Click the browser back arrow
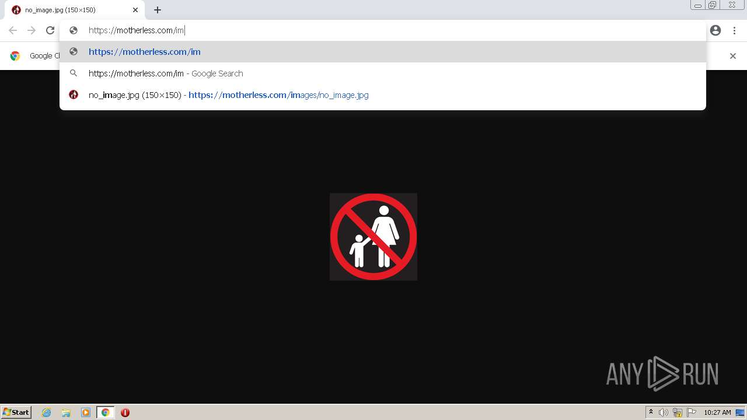 point(13,30)
